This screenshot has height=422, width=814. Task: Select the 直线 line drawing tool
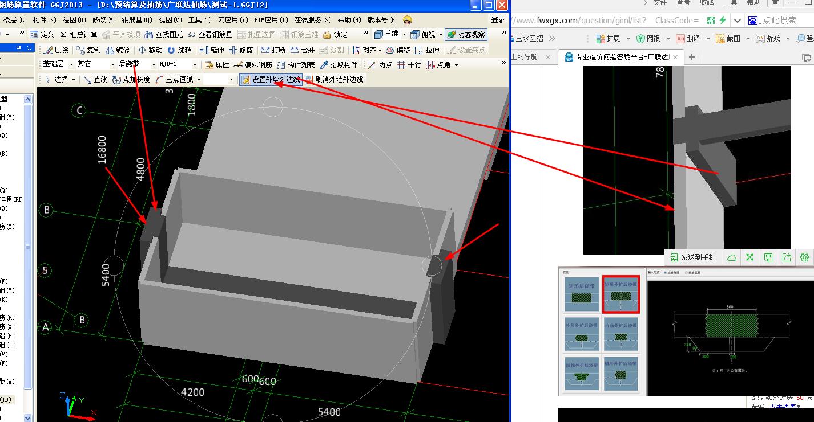click(x=95, y=80)
